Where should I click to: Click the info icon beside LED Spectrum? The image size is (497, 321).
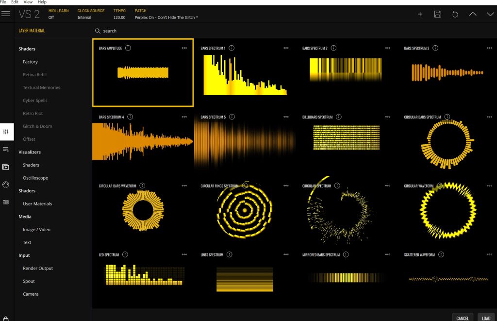coord(125,254)
